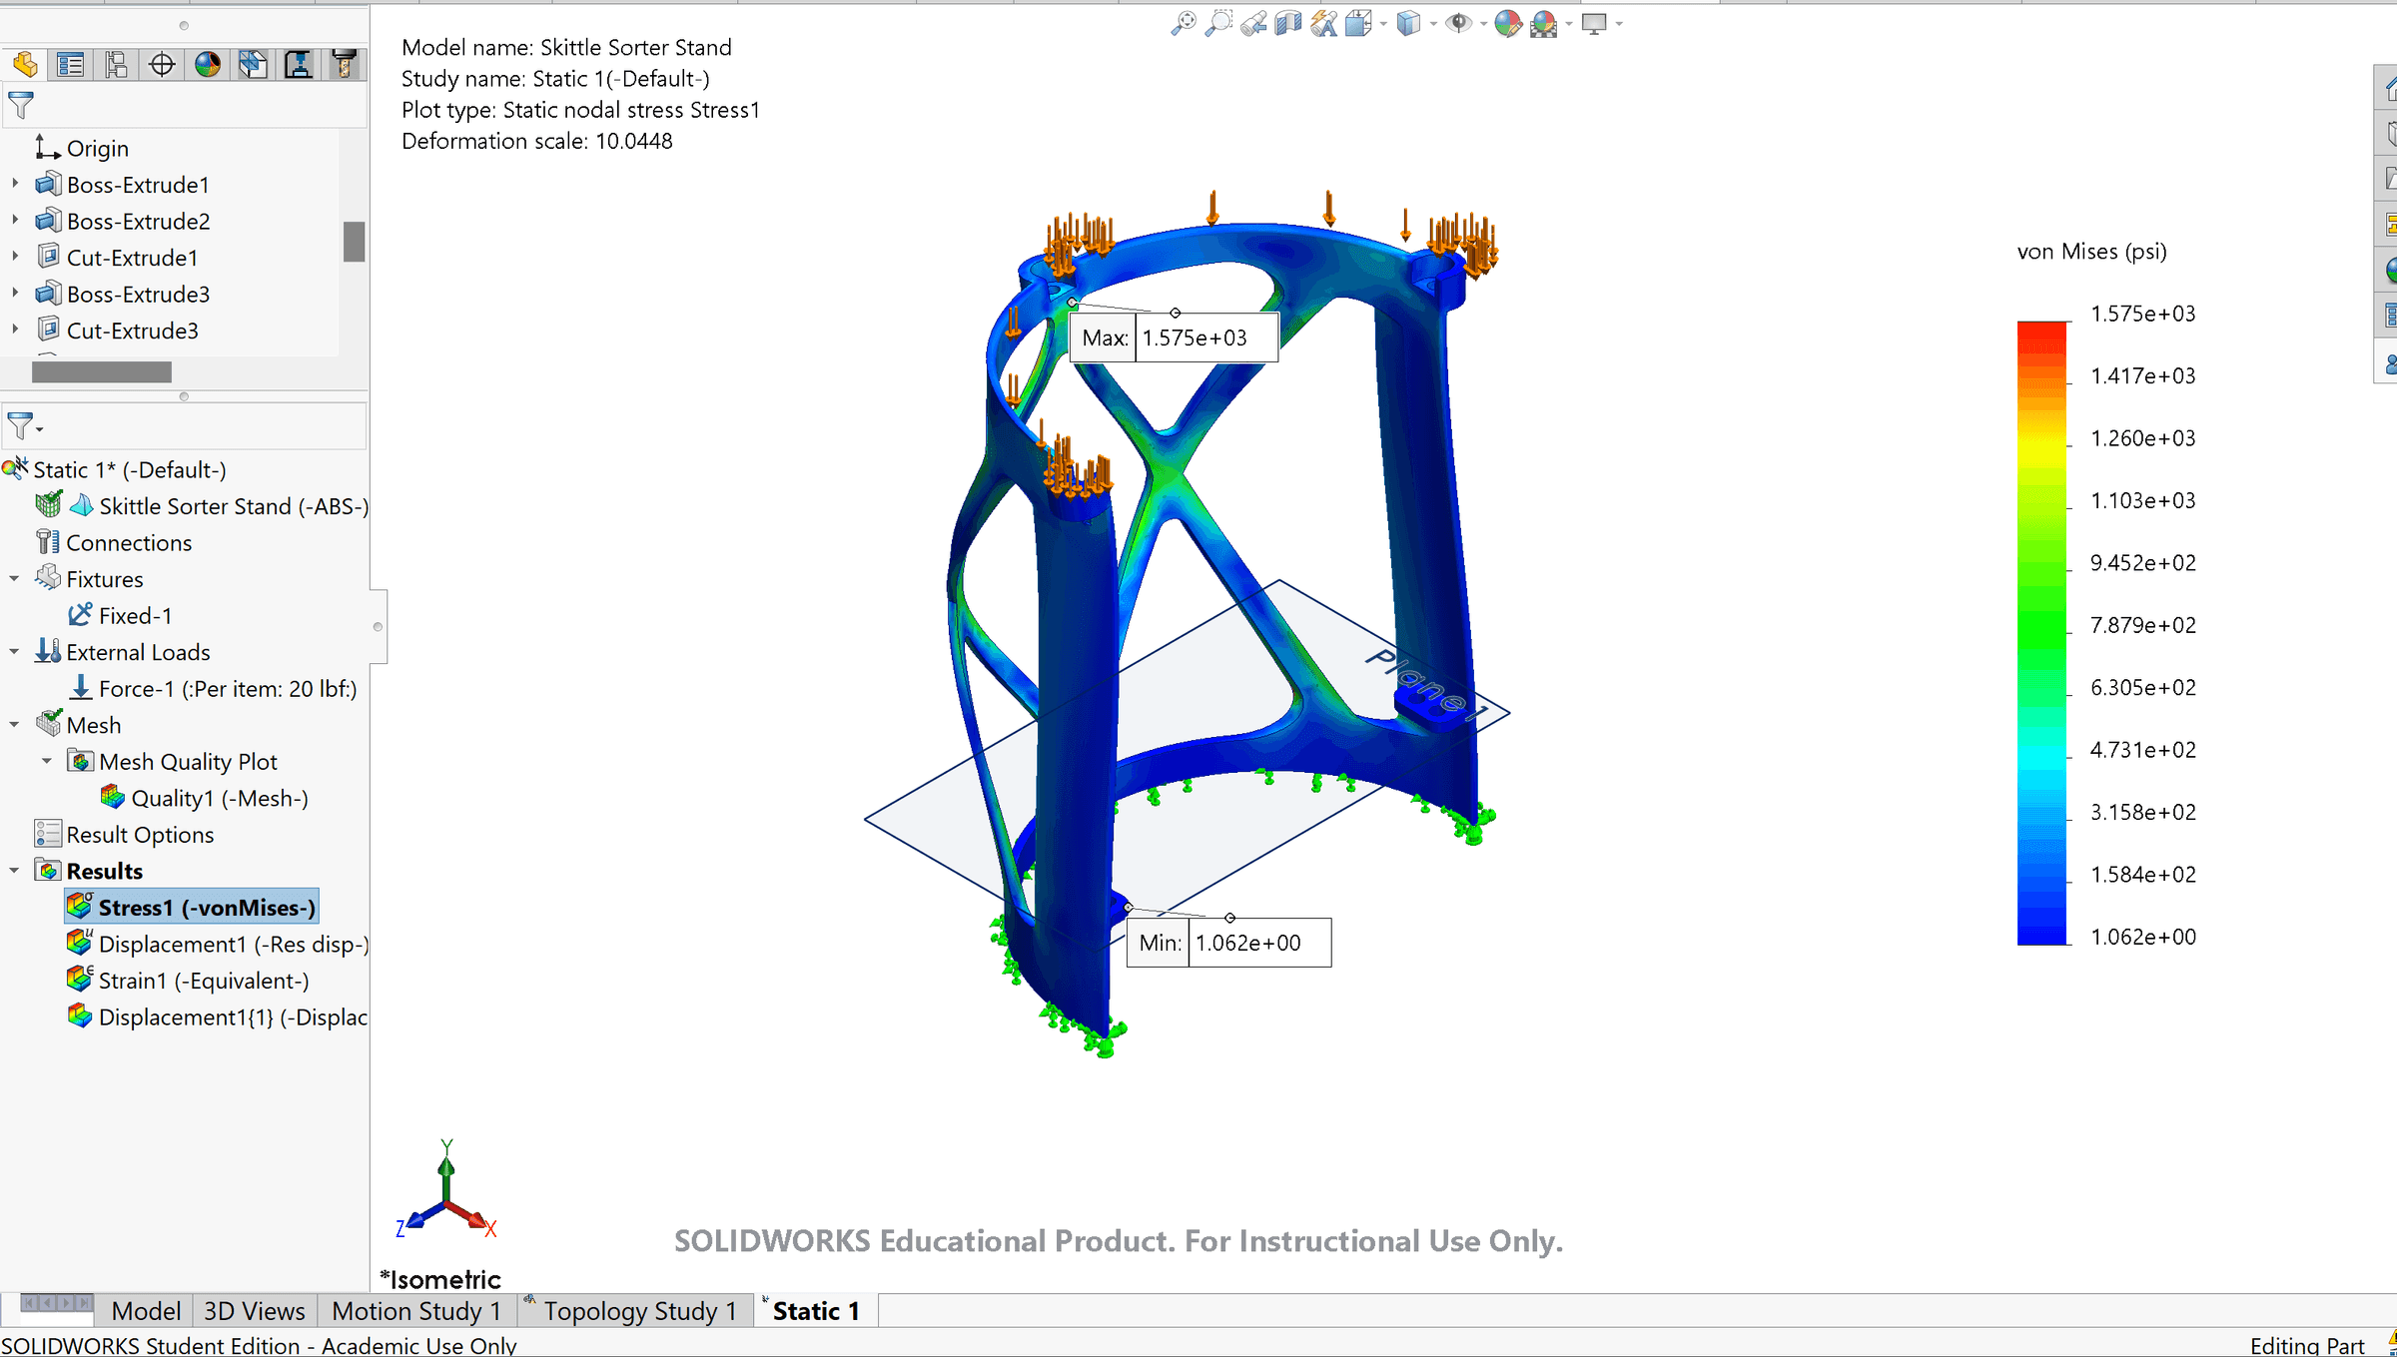Click the Edit Appearance sphere icon
Screen dimensions: 2397x1357
(x=1508, y=23)
